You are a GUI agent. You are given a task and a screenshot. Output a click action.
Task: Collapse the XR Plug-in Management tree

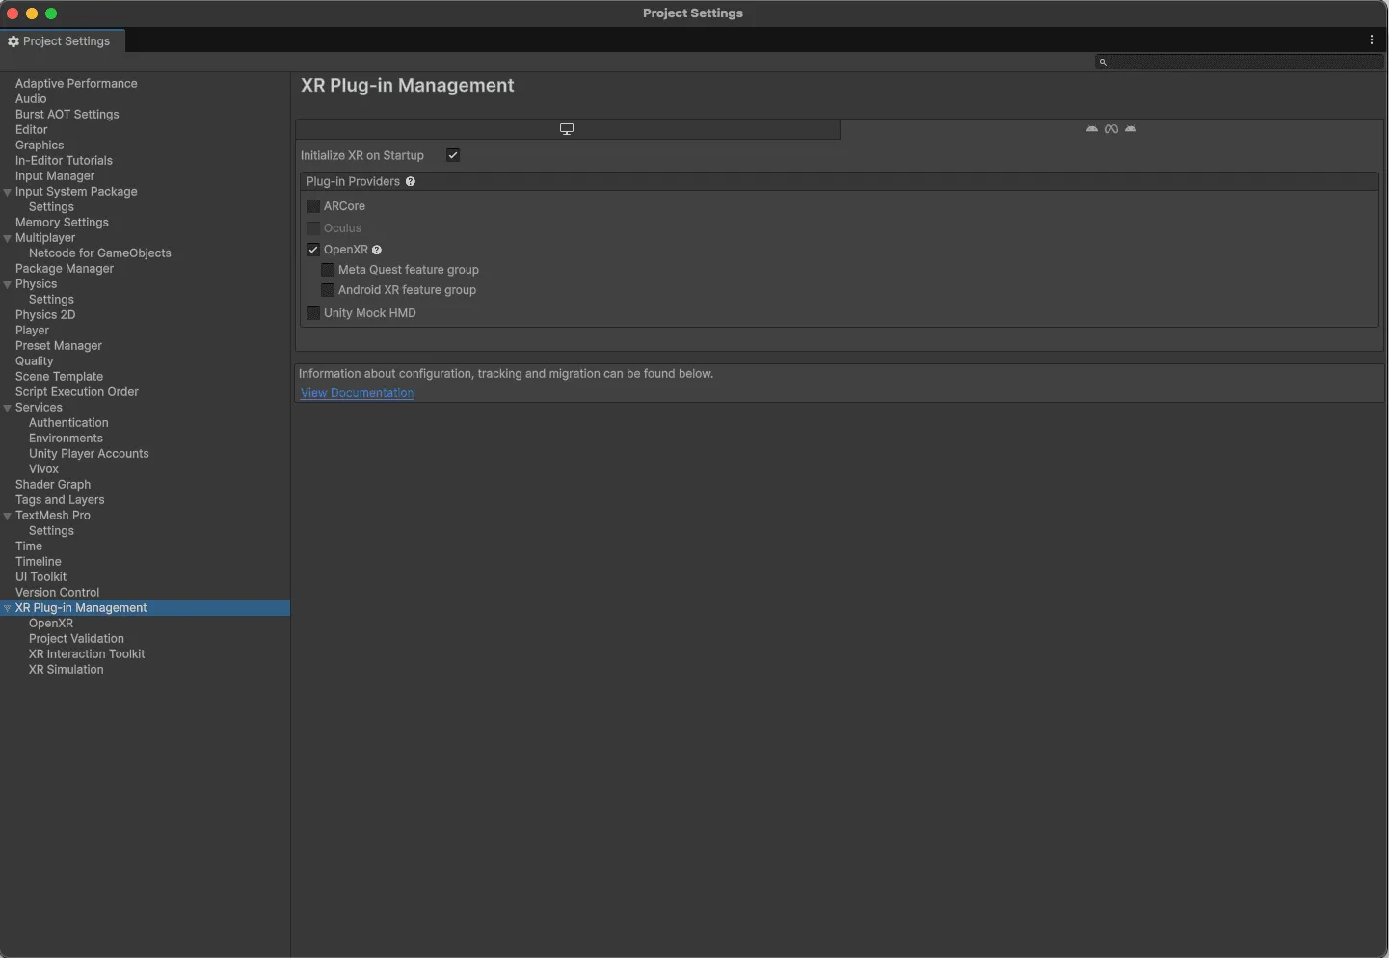8,608
